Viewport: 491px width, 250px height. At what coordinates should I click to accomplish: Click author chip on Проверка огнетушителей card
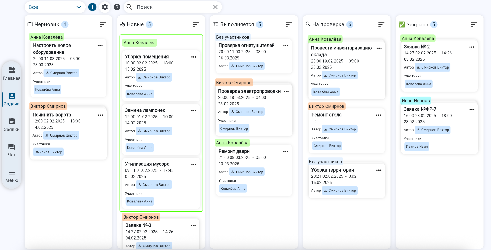pos(247,66)
